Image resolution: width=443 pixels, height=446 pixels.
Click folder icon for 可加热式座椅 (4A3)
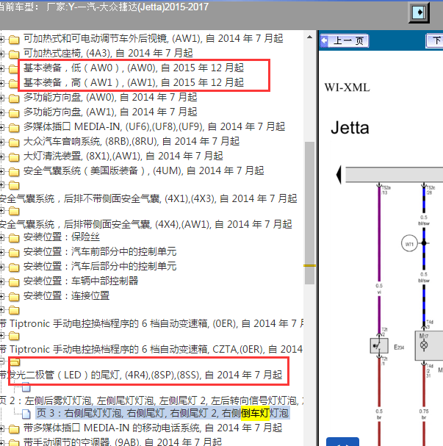(x=14, y=54)
